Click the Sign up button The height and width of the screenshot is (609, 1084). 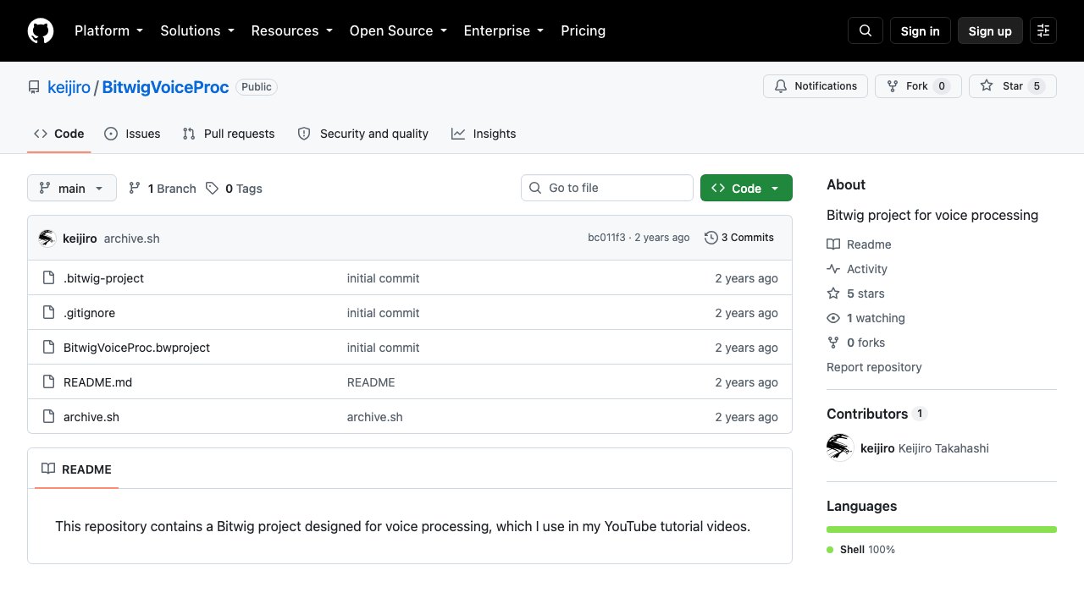990,30
